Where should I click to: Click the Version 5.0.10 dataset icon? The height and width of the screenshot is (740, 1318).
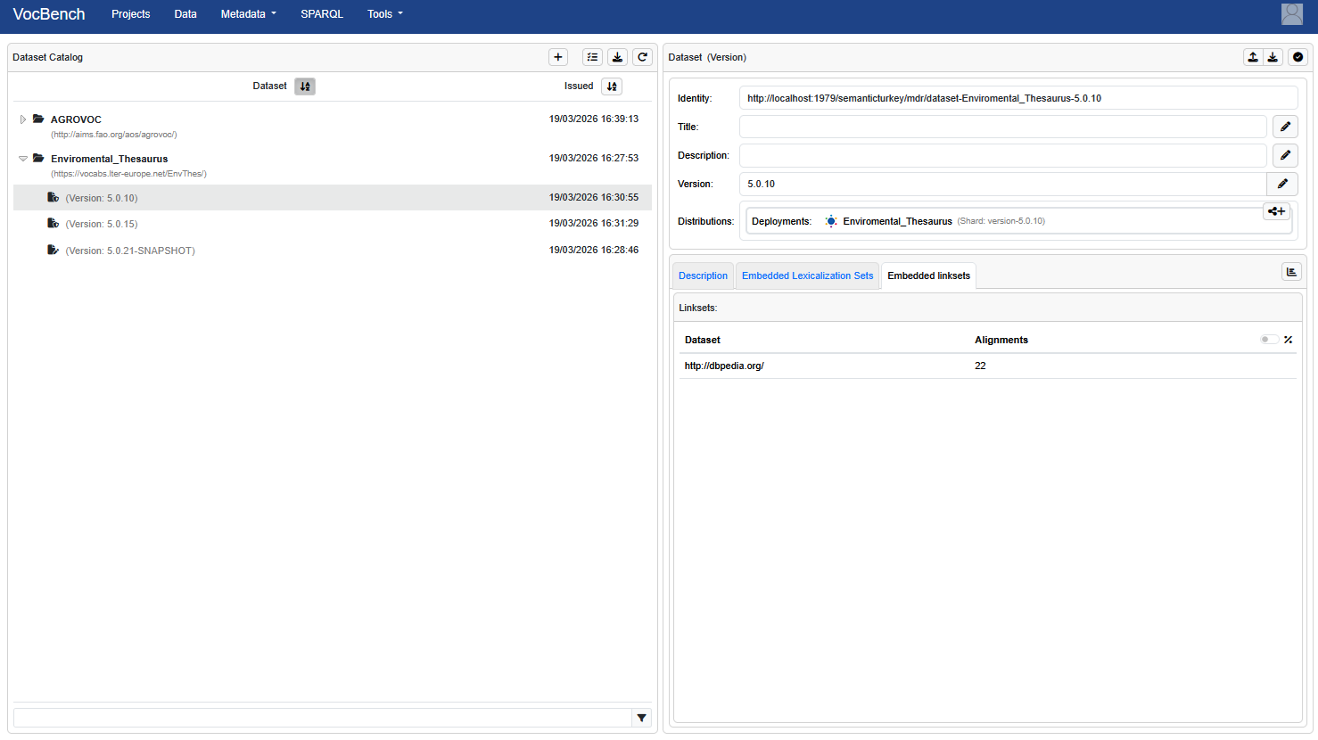coord(54,197)
